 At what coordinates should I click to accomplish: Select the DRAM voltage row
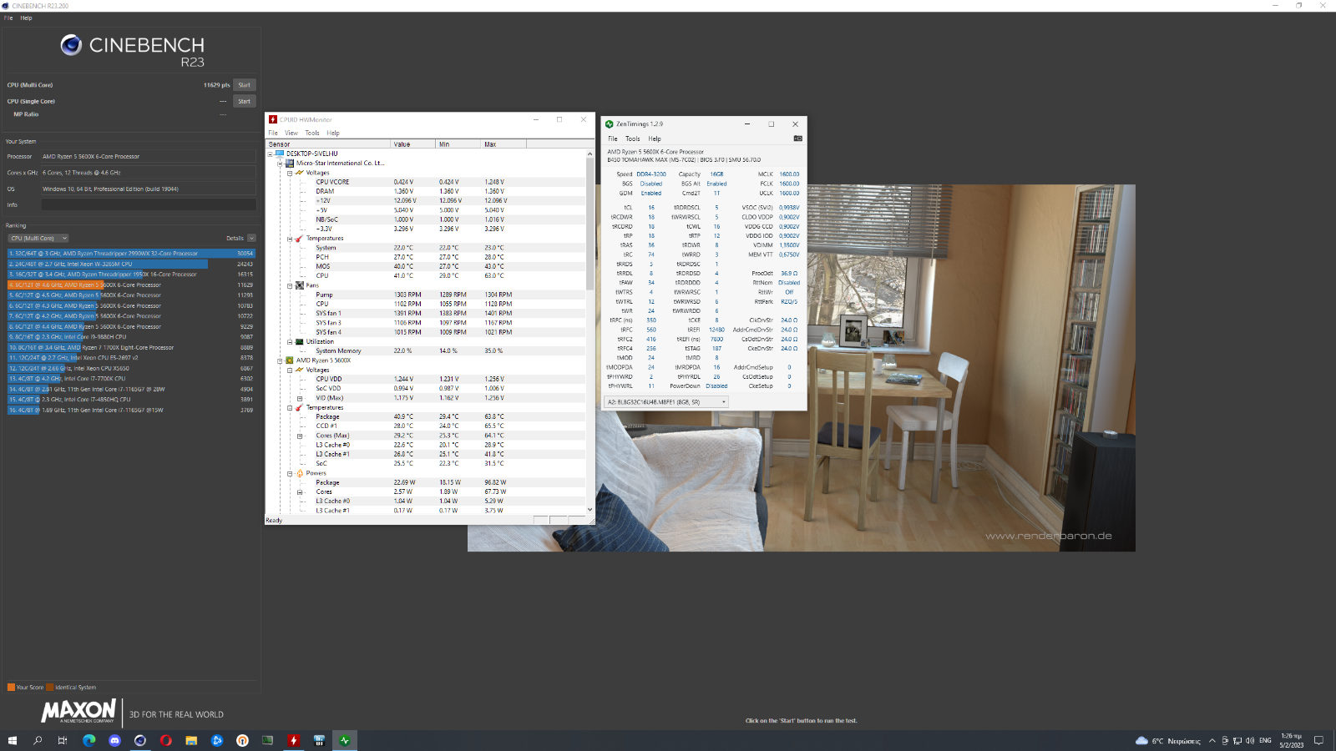tap(426, 191)
